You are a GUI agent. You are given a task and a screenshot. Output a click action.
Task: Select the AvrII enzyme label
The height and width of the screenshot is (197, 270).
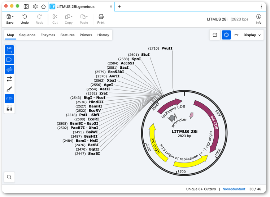114,76
